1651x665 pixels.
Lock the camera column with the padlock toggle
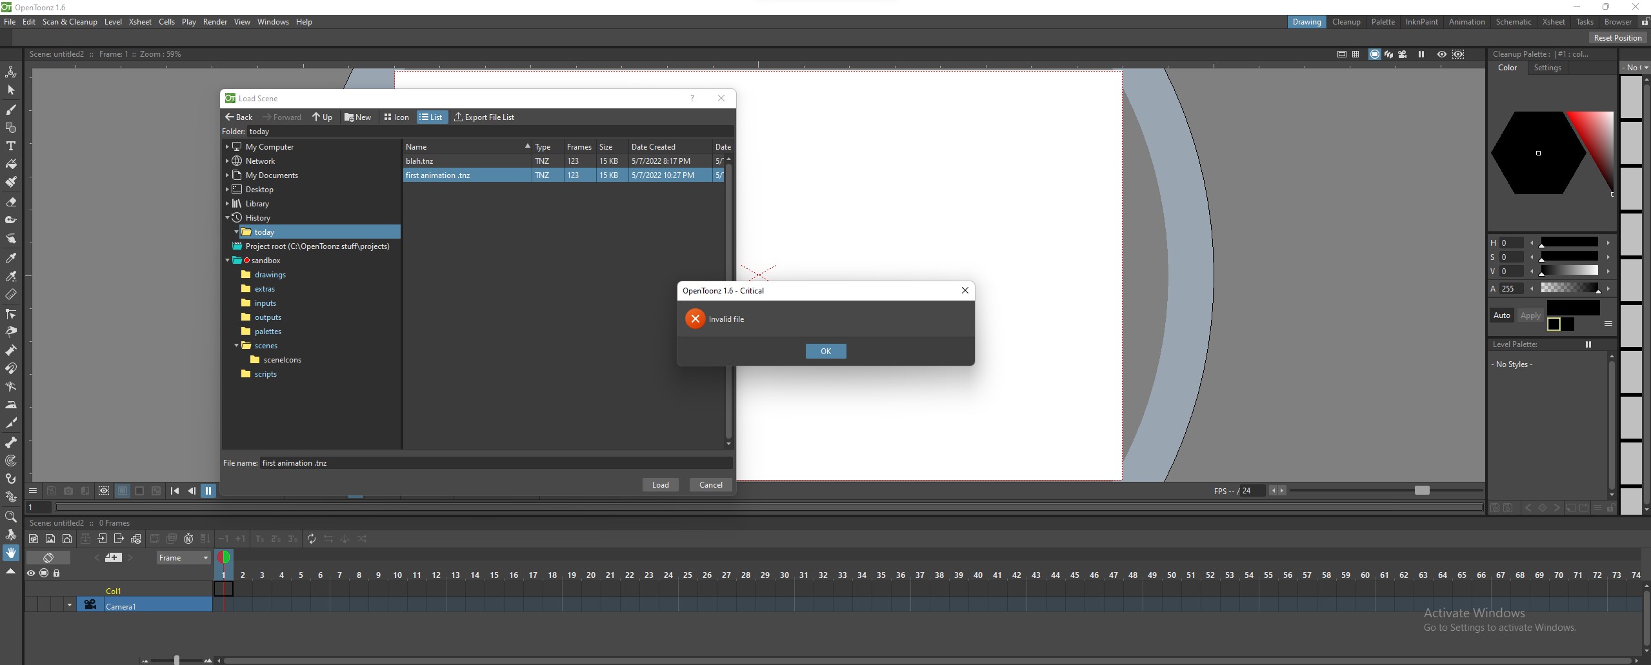[56, 572]
